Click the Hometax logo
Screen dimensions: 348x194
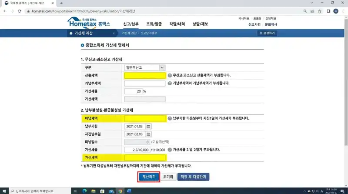click(89, 23)
